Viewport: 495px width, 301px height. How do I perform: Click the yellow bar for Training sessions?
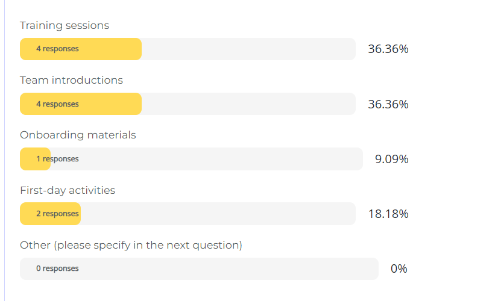(x=81, y=49)
